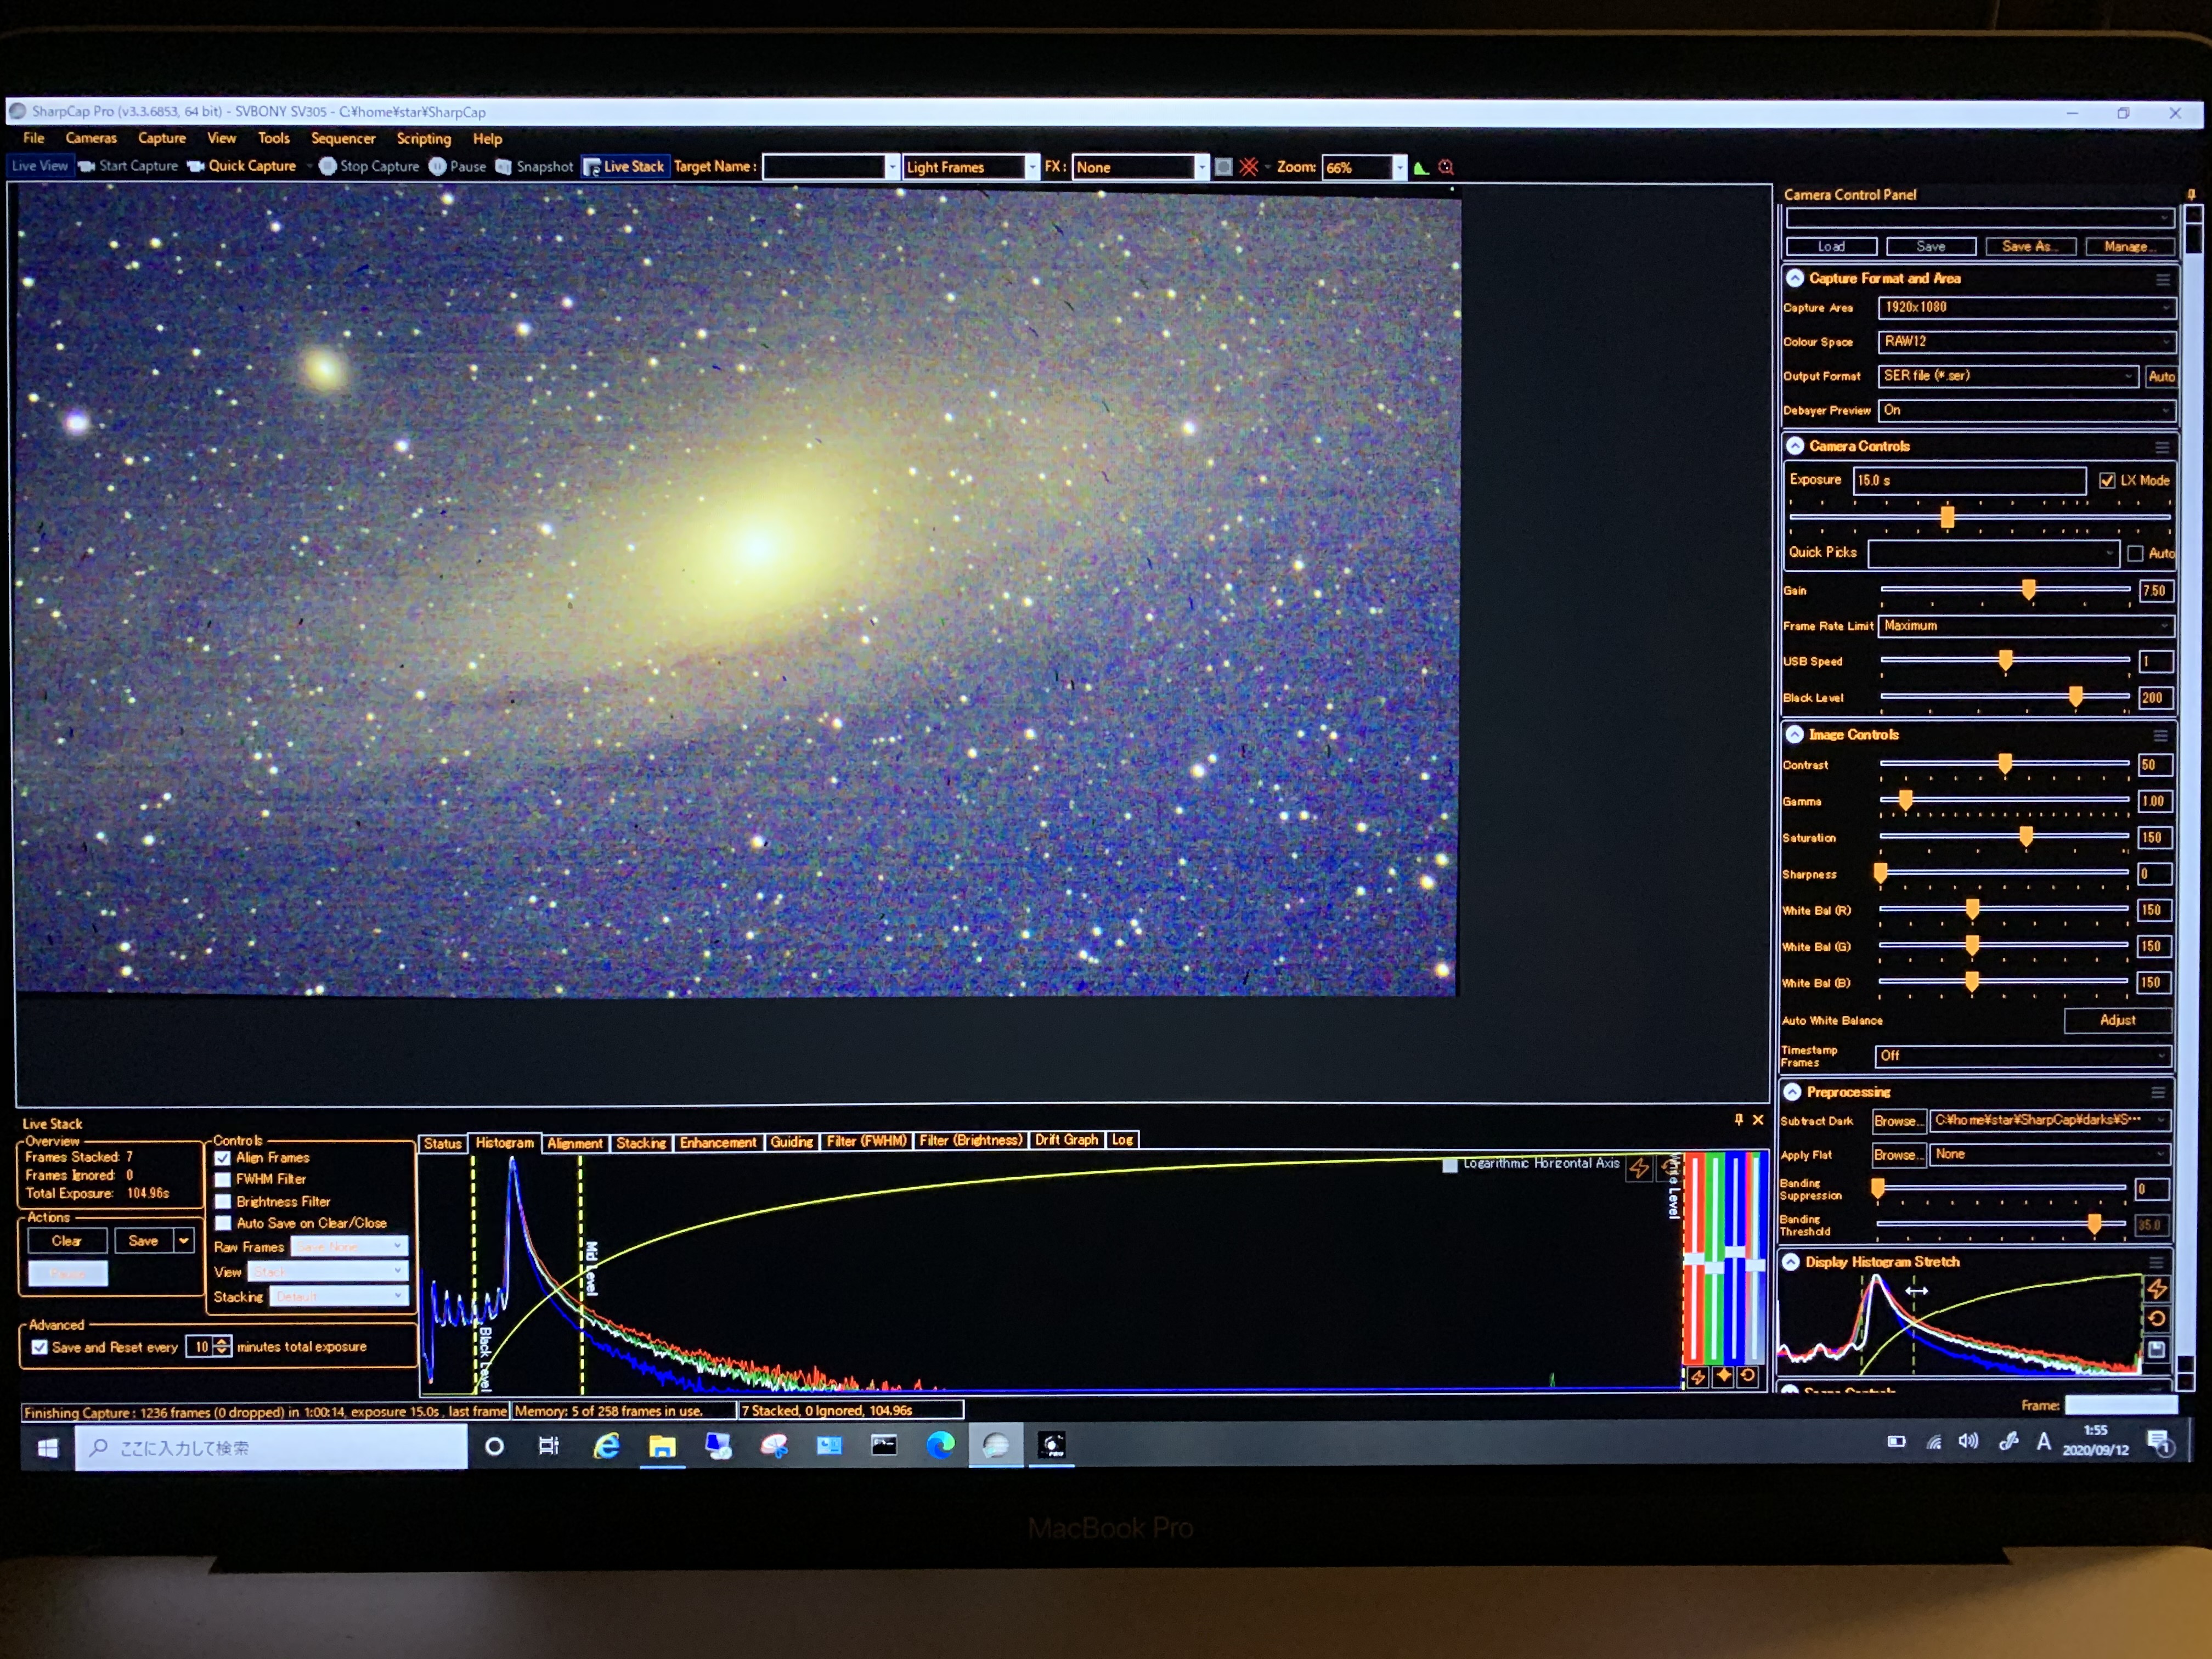Enable Auto Save on Clear/Close
The image size is (2212, 1659).
223,1223
